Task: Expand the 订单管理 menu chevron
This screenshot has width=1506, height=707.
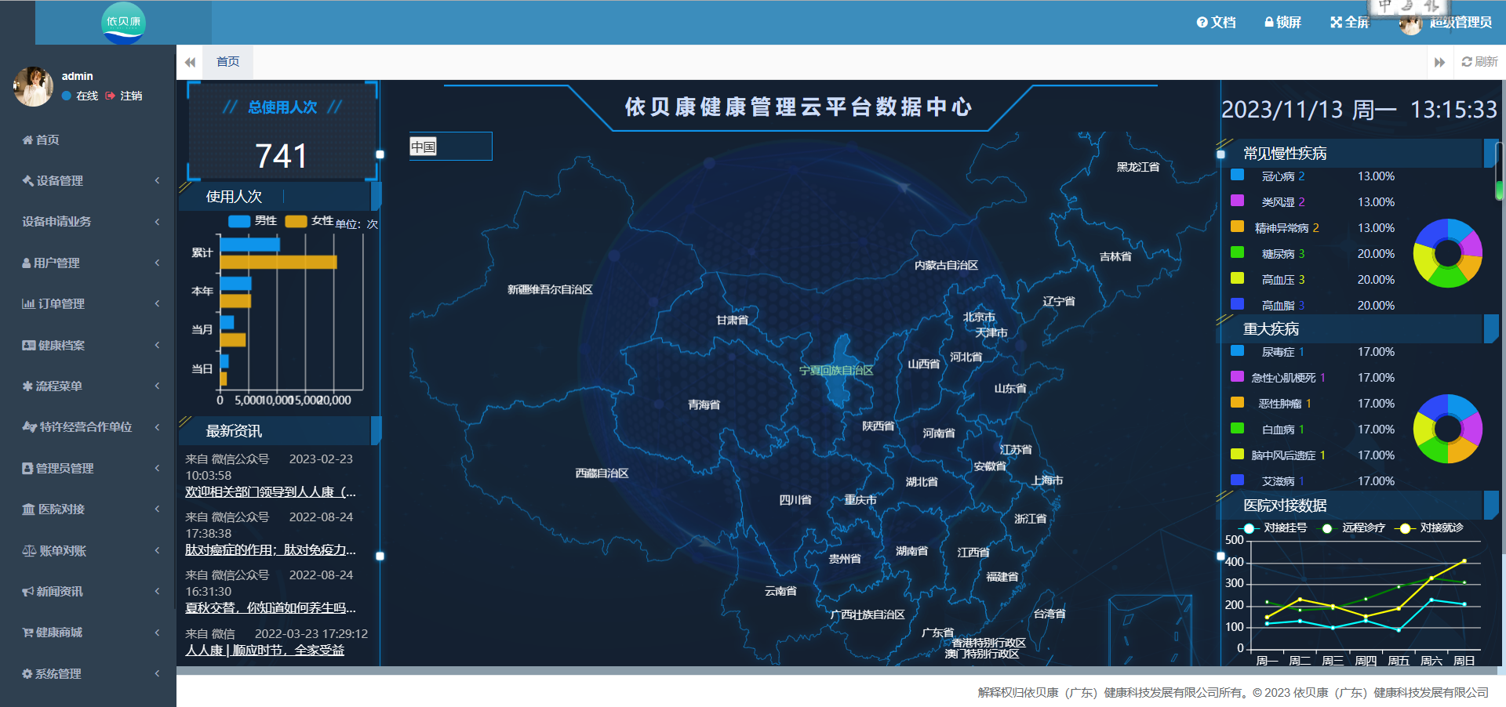Action: [157, 303]
